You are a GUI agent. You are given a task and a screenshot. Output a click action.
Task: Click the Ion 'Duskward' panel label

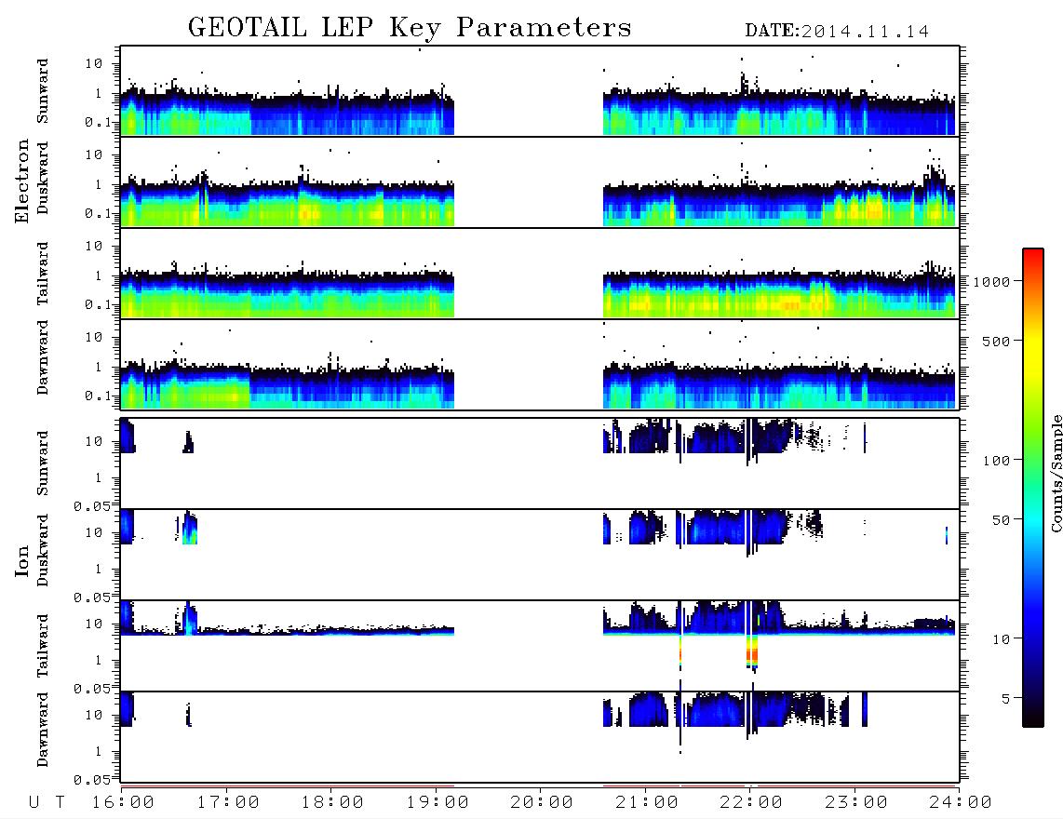tap(43, 550)
